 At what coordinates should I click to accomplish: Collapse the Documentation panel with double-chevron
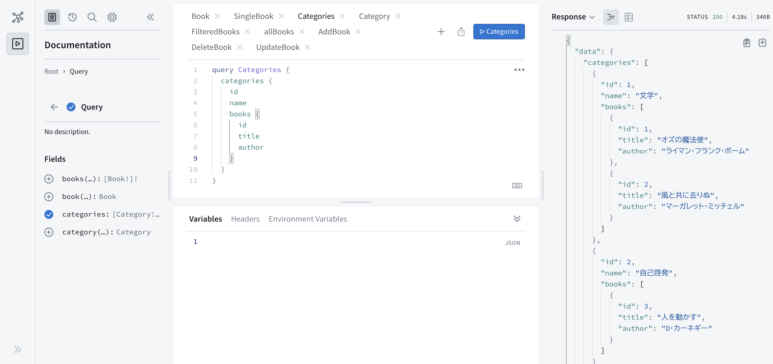point(150,17)
